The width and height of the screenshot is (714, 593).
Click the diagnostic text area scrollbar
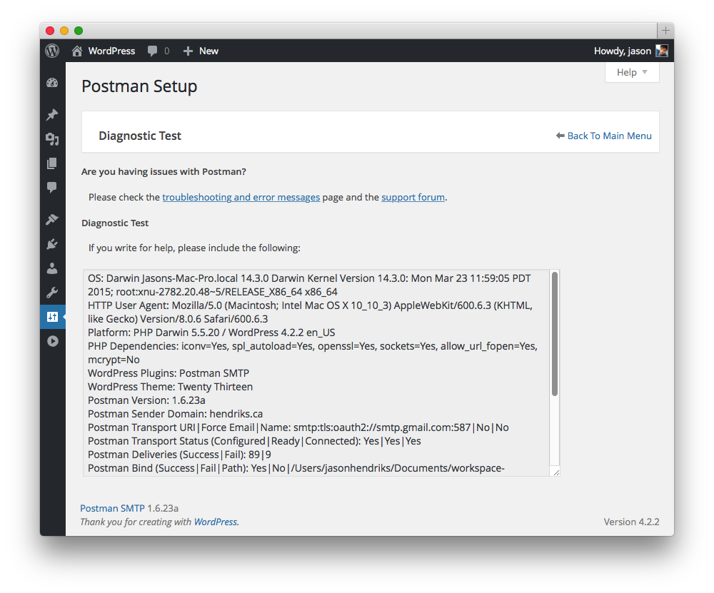click(555, 334)
